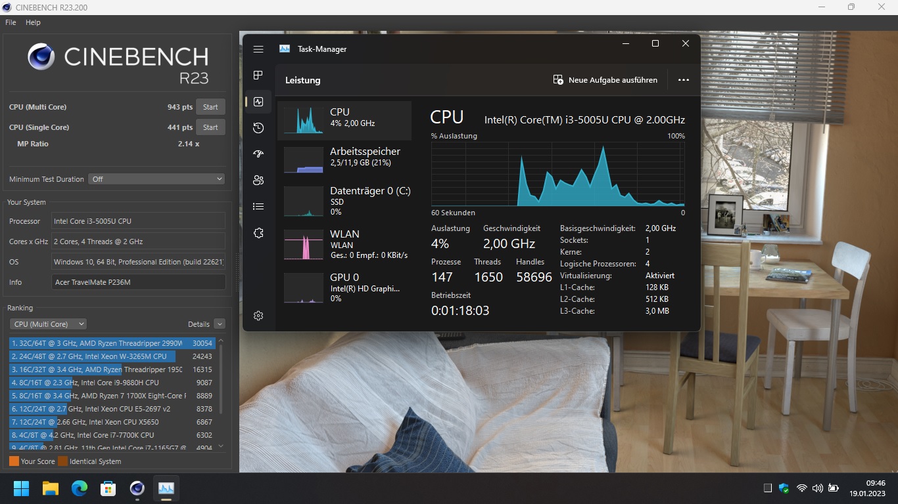Open the Users icon in Task-Manager sidebar
The height and width of the screenshot is (504, 898).
(x=258, y=180)
